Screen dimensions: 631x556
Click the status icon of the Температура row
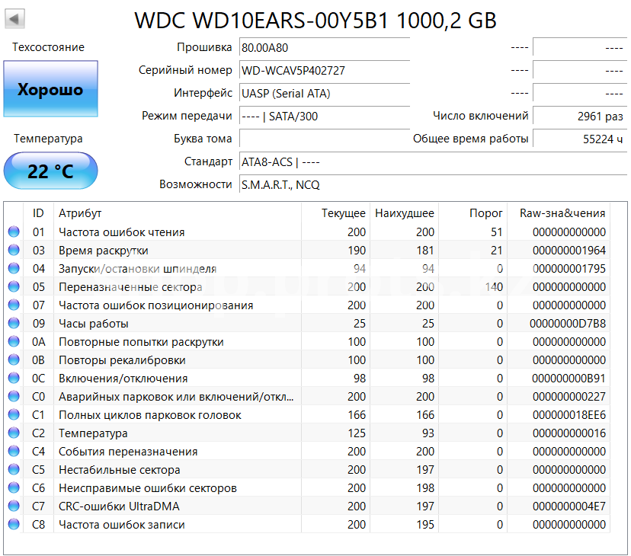tap(14, 433)
